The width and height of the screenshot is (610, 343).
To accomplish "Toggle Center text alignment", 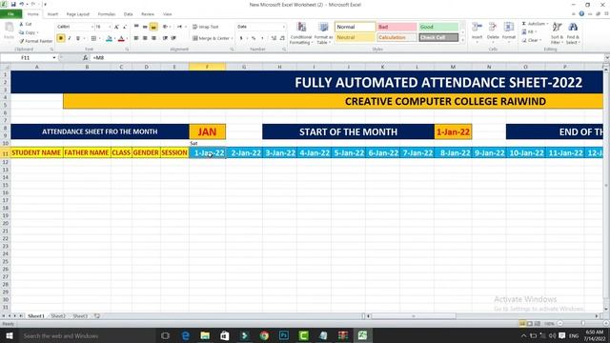I will click(x=145, y=38).
